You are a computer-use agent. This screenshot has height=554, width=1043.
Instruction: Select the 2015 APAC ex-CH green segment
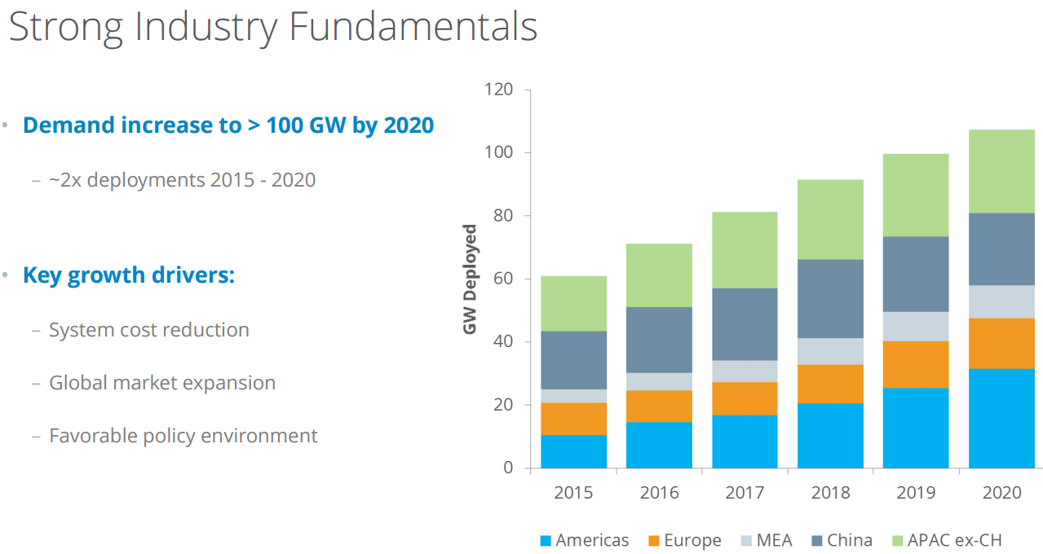(x=573, y=303)
